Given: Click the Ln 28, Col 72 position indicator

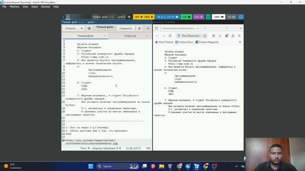Looking at the screenshot, I should 133,148.
